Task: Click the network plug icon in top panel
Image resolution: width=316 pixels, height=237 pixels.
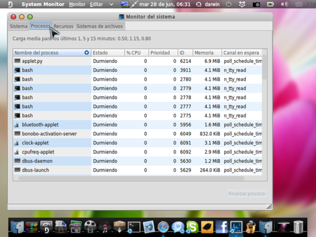Action: point(134,4)
